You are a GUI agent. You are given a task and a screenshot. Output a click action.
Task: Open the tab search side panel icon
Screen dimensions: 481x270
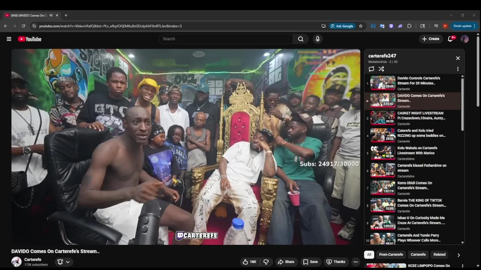[423, 26]
